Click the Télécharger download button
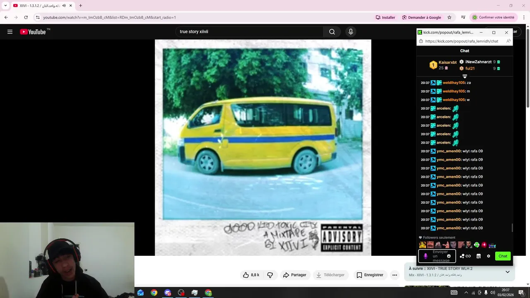530x298 pixels. coord(330,275)
